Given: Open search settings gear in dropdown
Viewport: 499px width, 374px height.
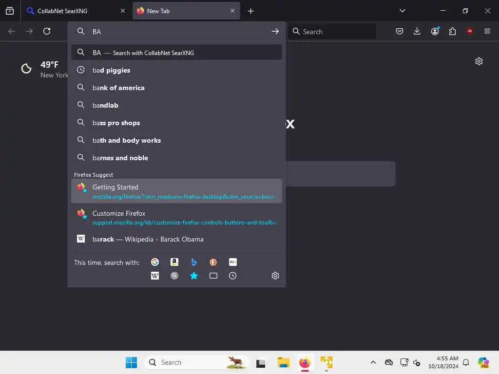Looking at the screenshot, I should [x=275, y=276].
